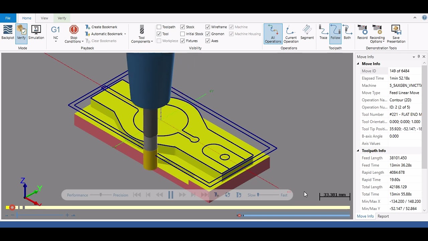Click the Tool Components icon
The width and height of the screenshot is (428, 241).
click(142, 30)
